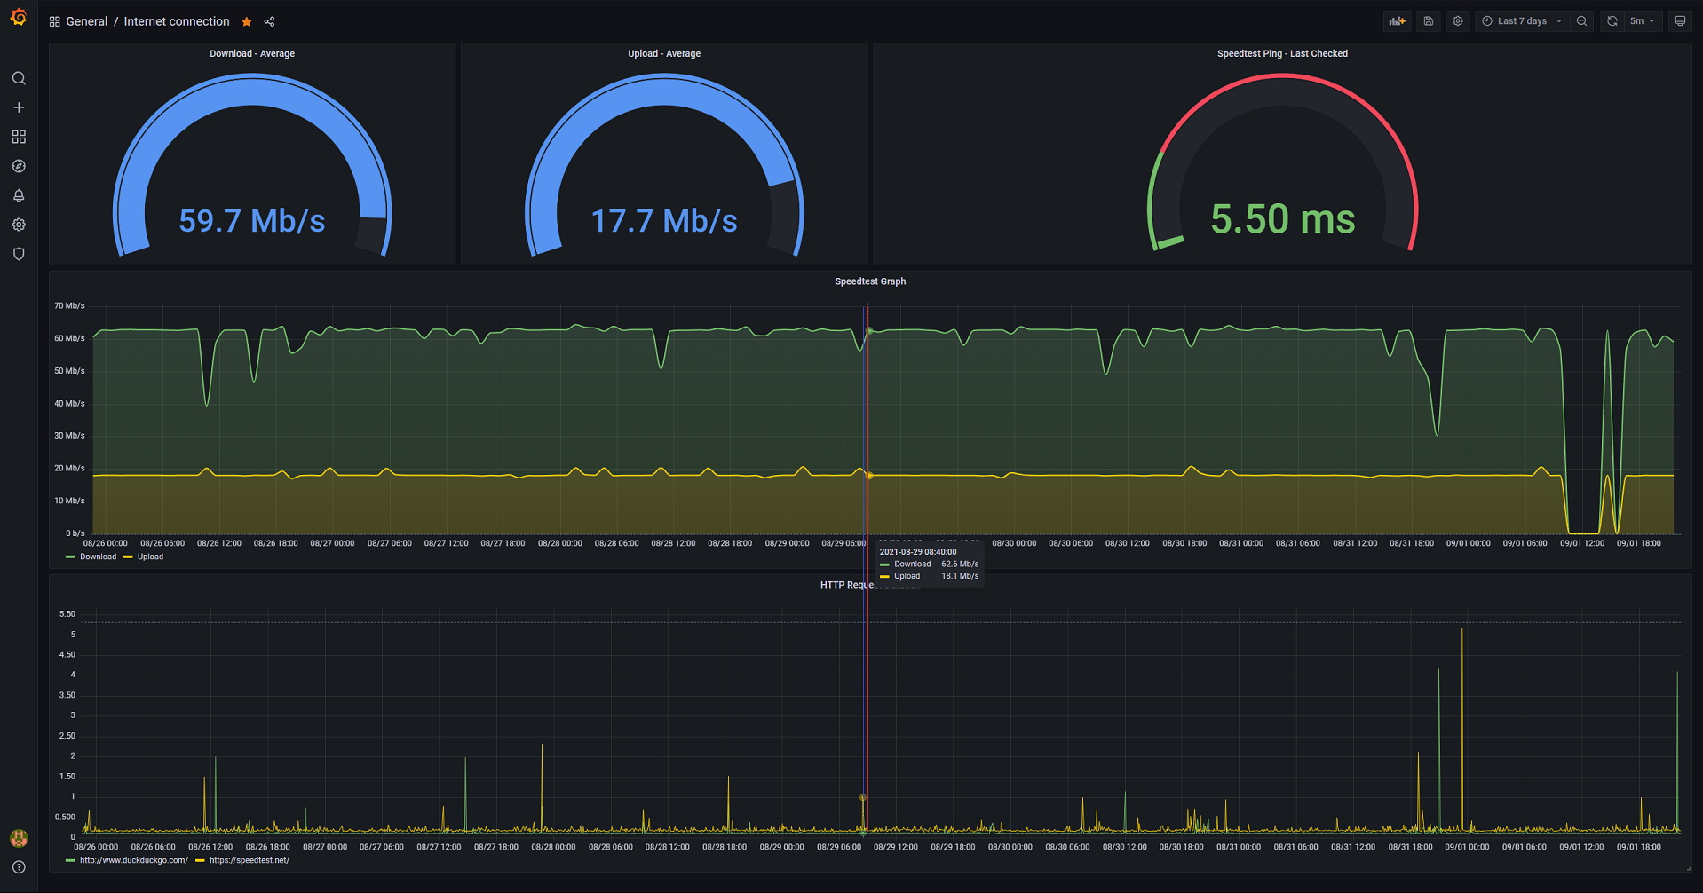Open the Last 7 days time picker

1521,20
